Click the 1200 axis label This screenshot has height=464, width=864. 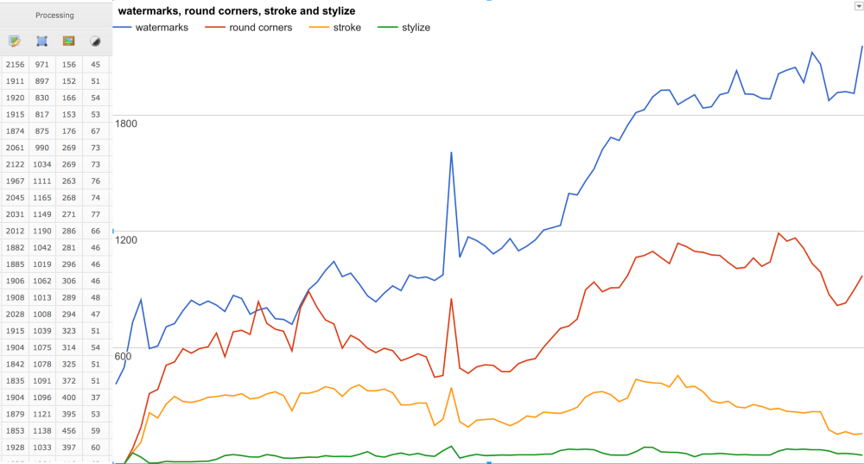(x=126, y=239)
